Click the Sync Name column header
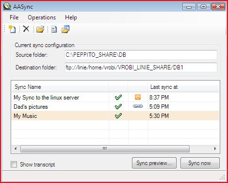The image size is (228, 183). point(60,87)
